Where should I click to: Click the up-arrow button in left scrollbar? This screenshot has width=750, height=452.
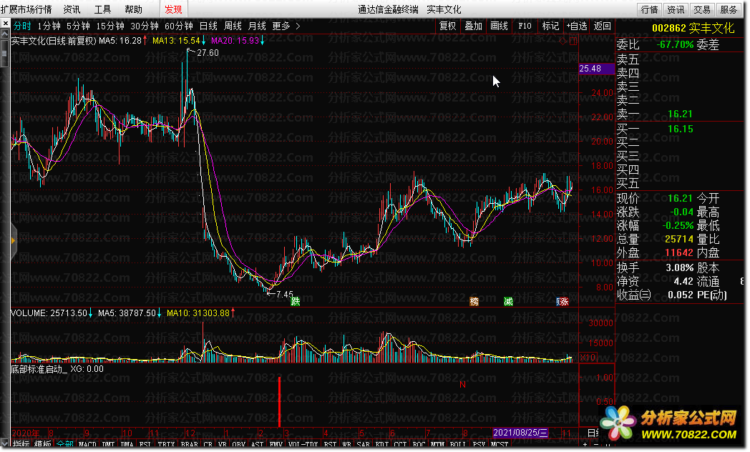point(5,34)
